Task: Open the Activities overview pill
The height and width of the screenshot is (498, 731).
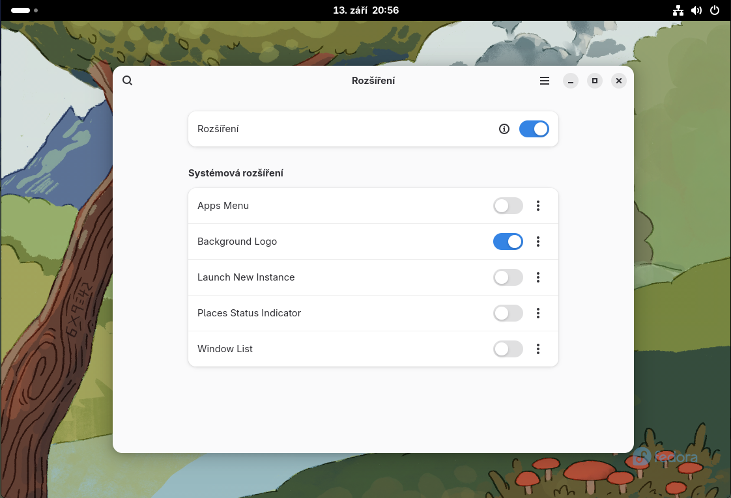Action: [x=24, y=10]
